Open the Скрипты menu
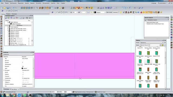This screenshot has height=97, width=173. (x=53, y=3)
